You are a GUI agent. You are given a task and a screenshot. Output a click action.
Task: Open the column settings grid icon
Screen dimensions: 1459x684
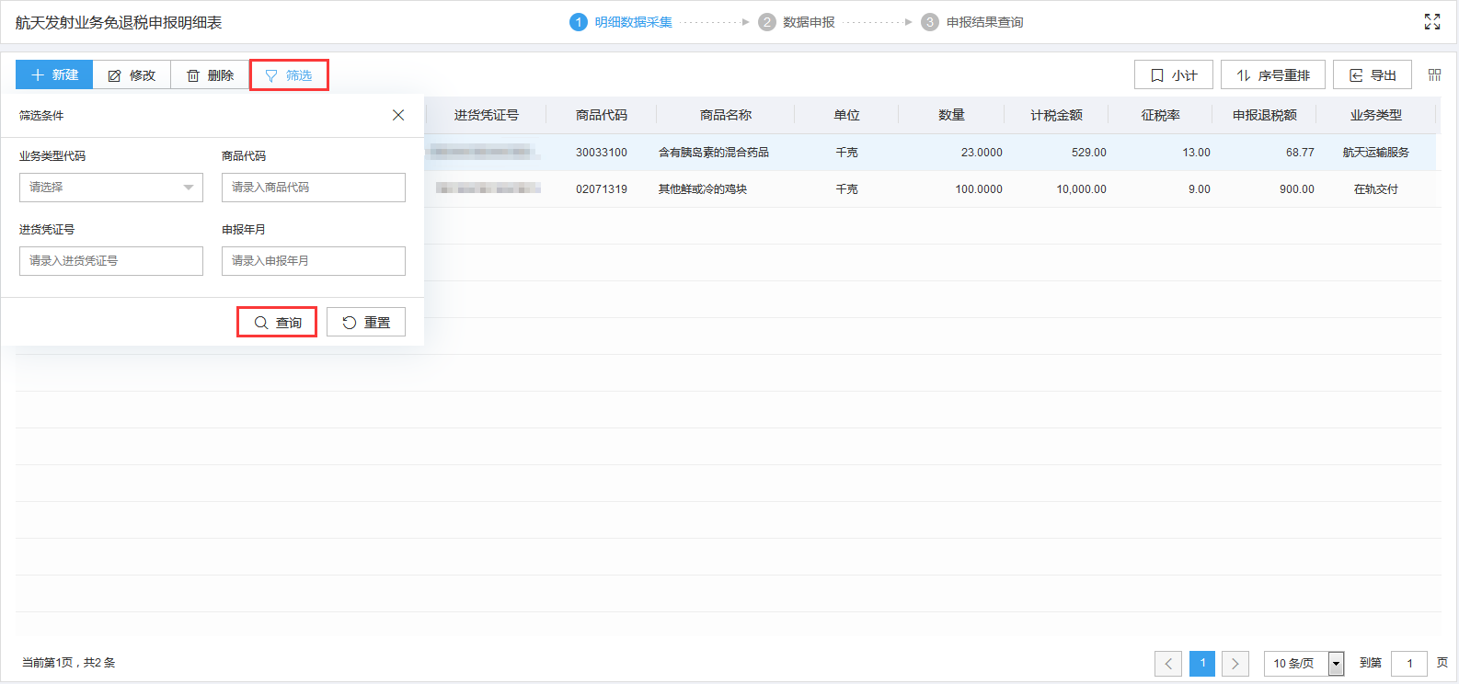point(1434,75)
